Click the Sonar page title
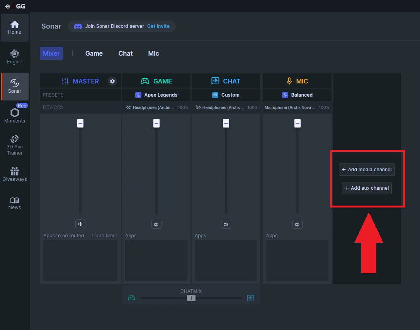The width and height of the screenshot is (420, 330). [x=51, y=26]
